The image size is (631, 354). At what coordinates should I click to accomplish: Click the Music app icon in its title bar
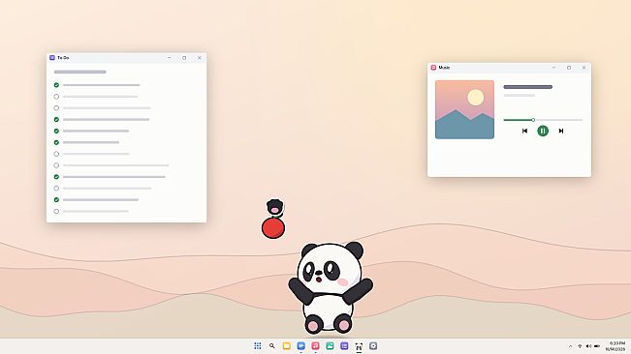point(433,68)
